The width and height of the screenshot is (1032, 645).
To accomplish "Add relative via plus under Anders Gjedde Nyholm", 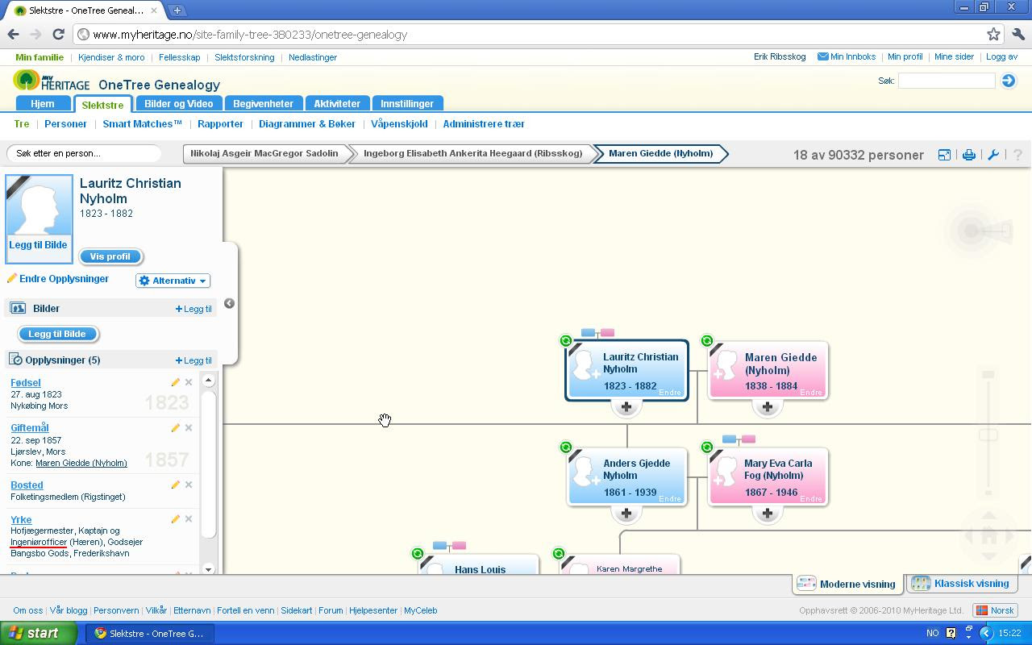I will click(x=626, y=514).
